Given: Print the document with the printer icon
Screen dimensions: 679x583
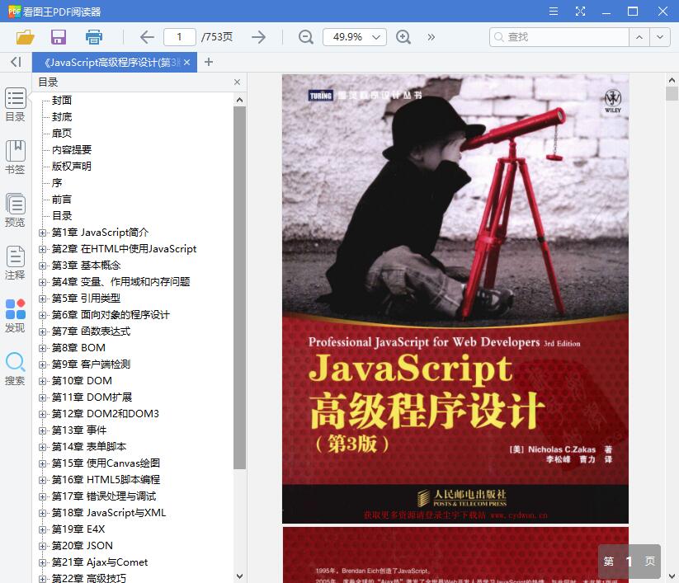Looking at the screenshot, I should [x=93, y=37].
